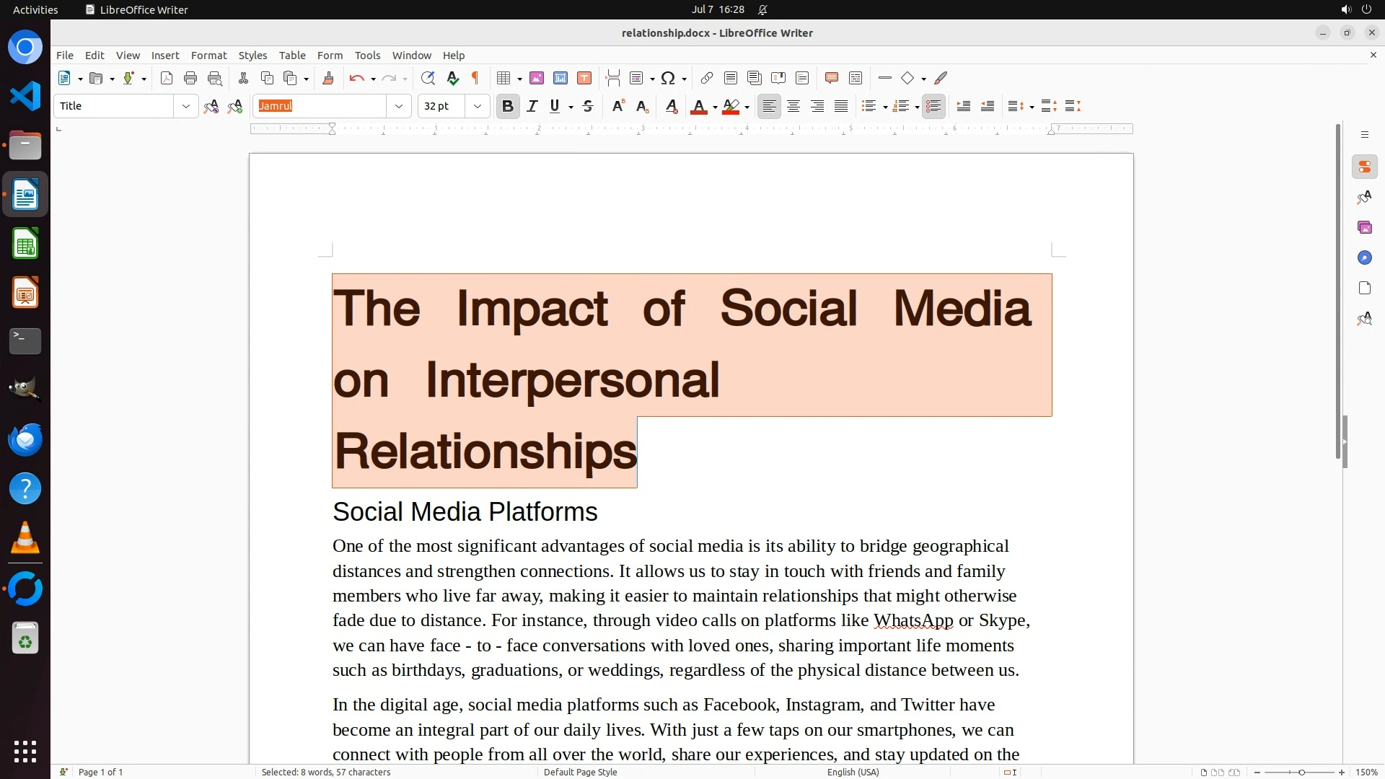Open the sidebar Gallery panel
Viewport: 1385px width, 779px height.
[1364, 228]
